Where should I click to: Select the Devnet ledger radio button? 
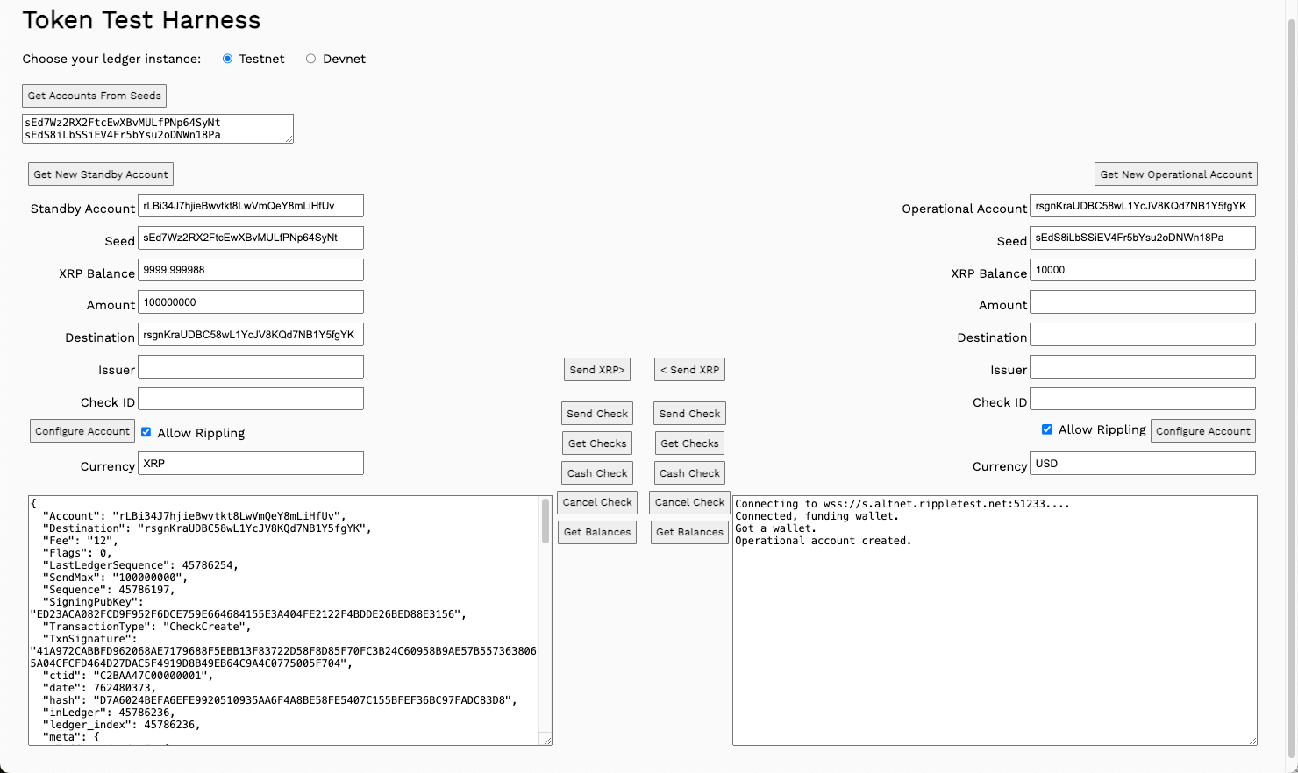(x=310, y=59)
